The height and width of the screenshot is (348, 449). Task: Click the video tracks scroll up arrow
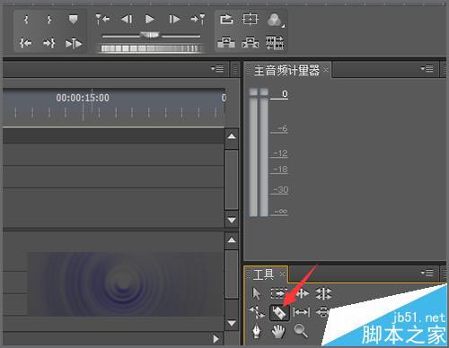[232, 136]
